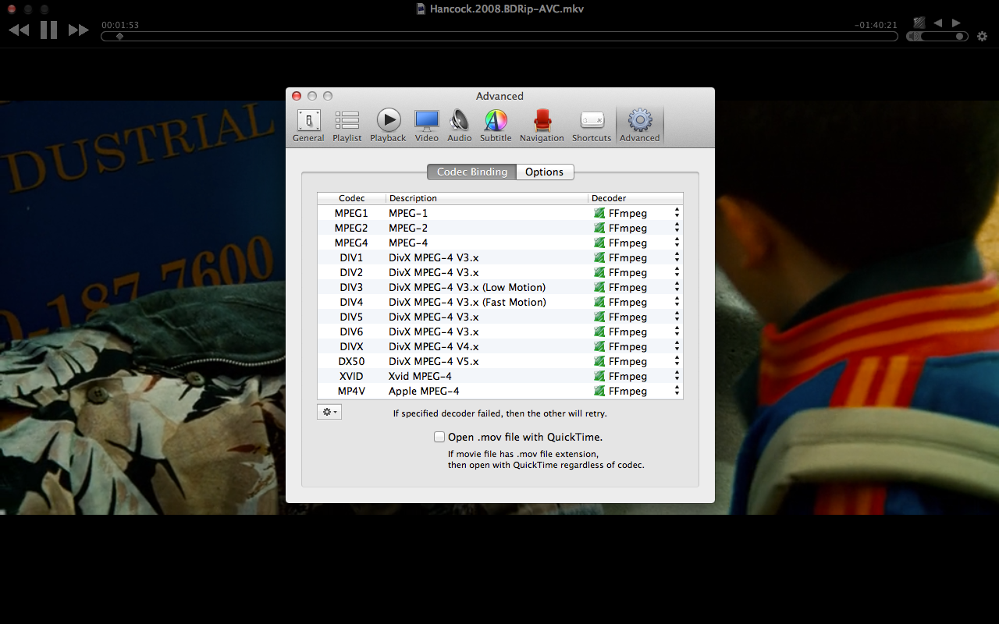Click the seek bar position knob
999x624 pixels.
point(119,36)
